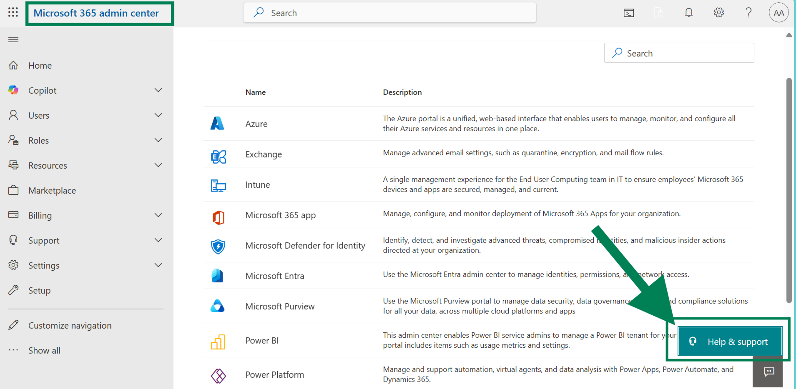Open the AA account avatar
Image resolution: width=796 pixels, height=389 pixels.
tap(778, 13)
